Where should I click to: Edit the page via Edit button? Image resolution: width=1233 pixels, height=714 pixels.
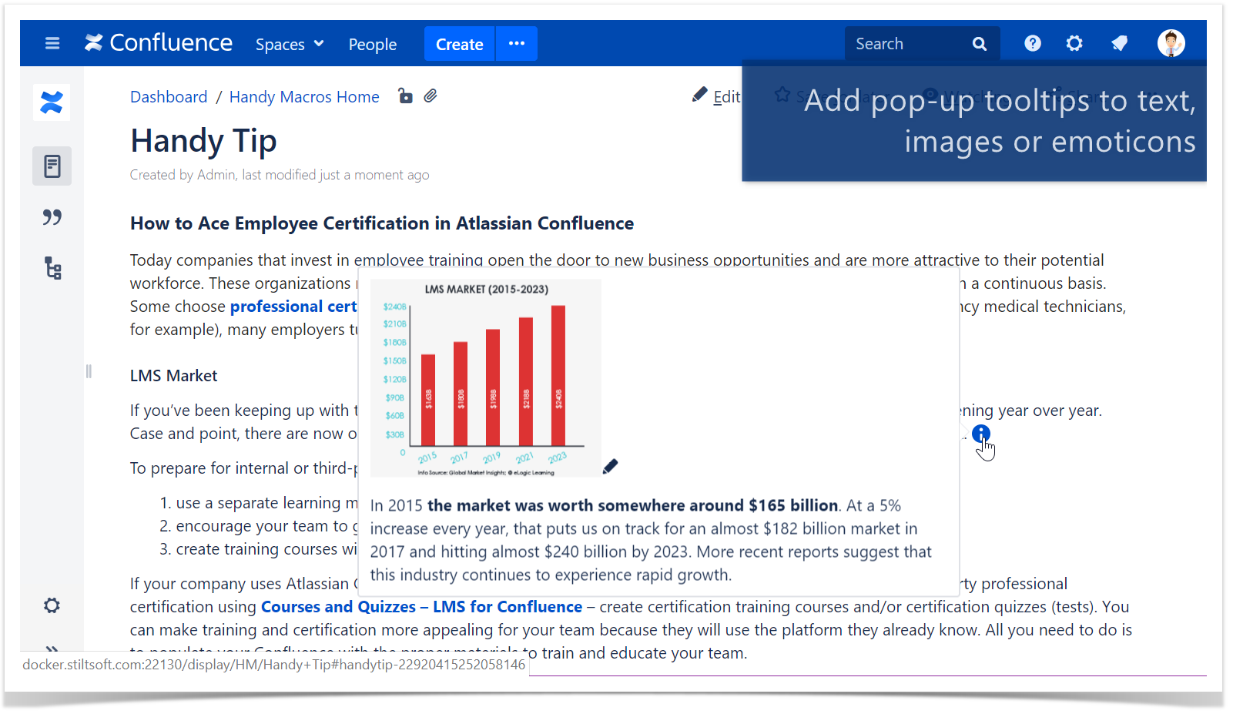click(x=716, y=96)
